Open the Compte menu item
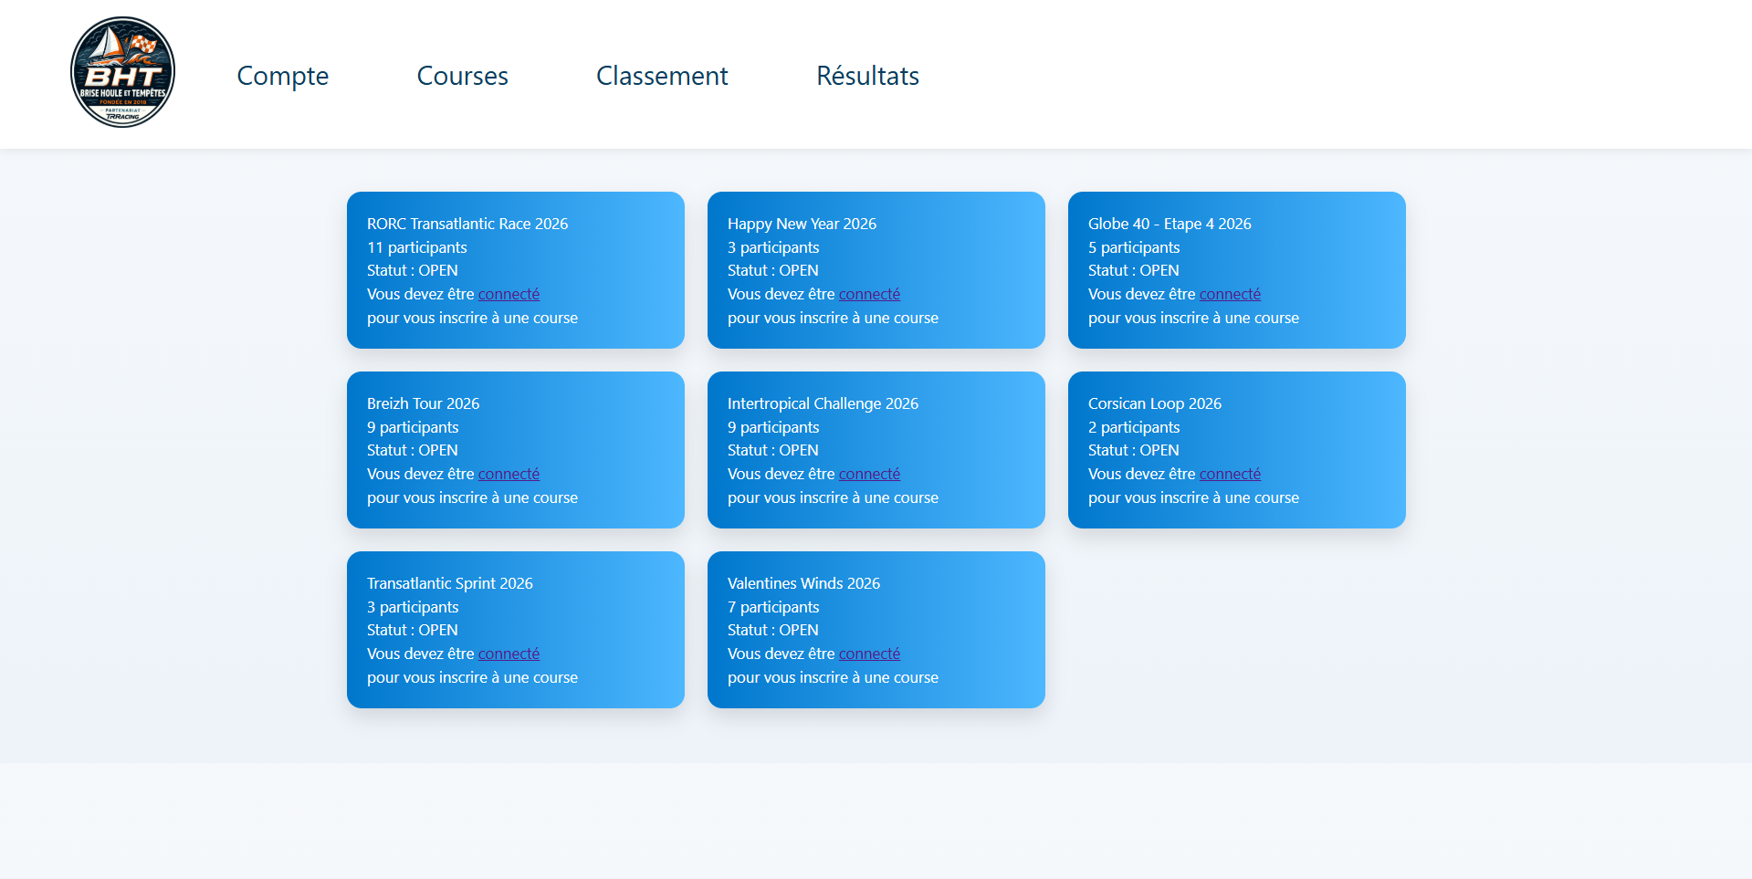 point(282,76)
